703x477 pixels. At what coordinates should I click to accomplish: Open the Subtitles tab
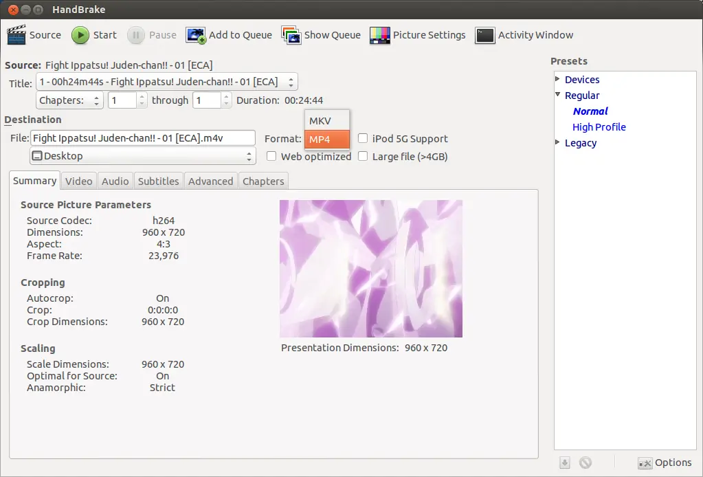tap(158, 181)
